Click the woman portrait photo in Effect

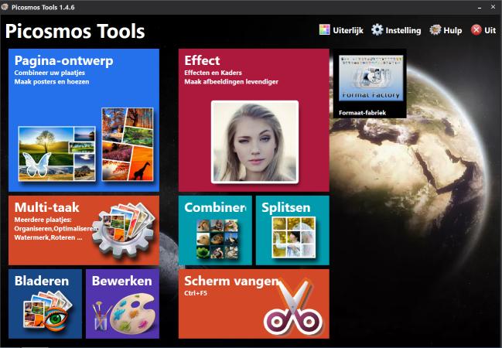click(x=254, y=142)
